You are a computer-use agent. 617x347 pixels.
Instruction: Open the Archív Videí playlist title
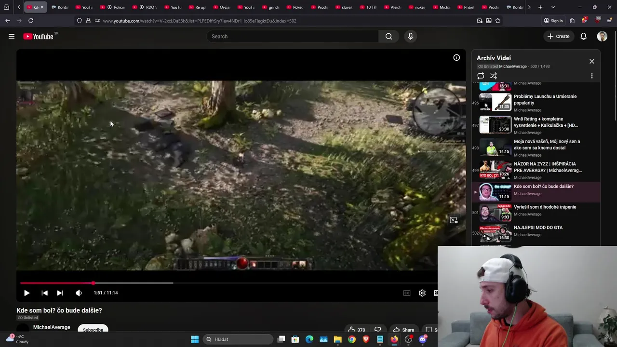[x=494, y=58]
